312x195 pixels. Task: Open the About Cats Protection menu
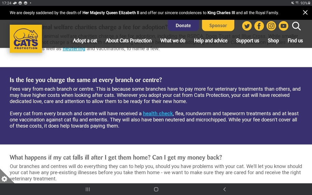129,41
